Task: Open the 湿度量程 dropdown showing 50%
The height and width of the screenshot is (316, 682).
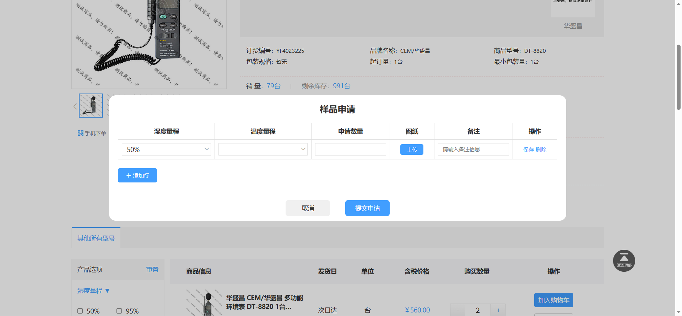Action: click(x=166, y=149)
